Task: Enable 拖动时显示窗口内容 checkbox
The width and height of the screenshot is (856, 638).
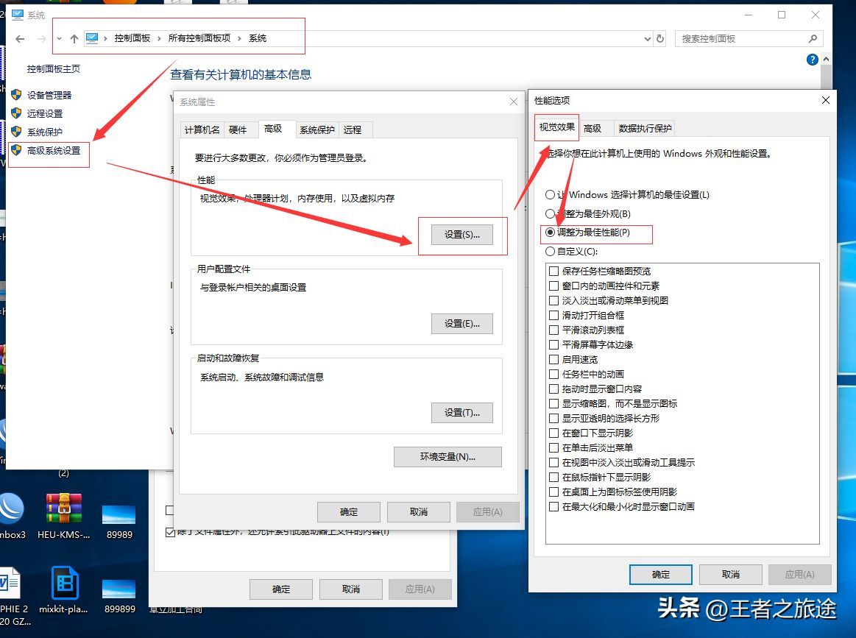Action: (x=553, y=389)
